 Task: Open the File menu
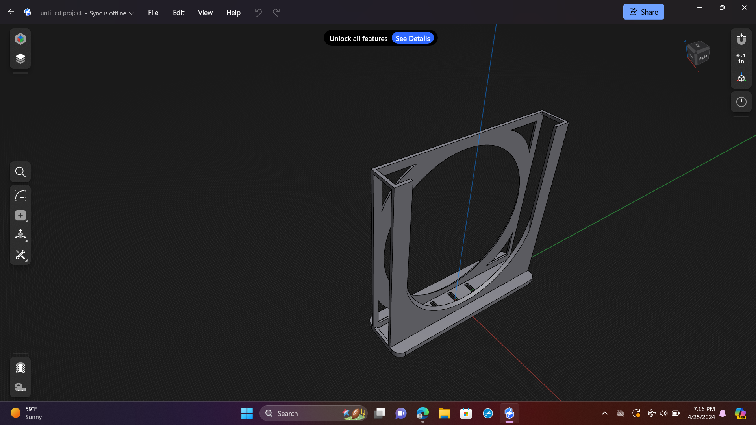pyautogui.click(x=153, y=12)
